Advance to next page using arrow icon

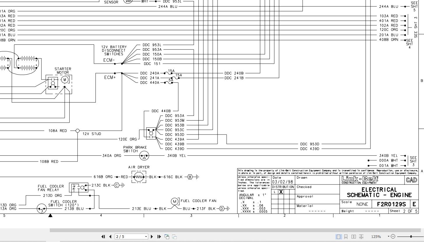tap(152, 236)
